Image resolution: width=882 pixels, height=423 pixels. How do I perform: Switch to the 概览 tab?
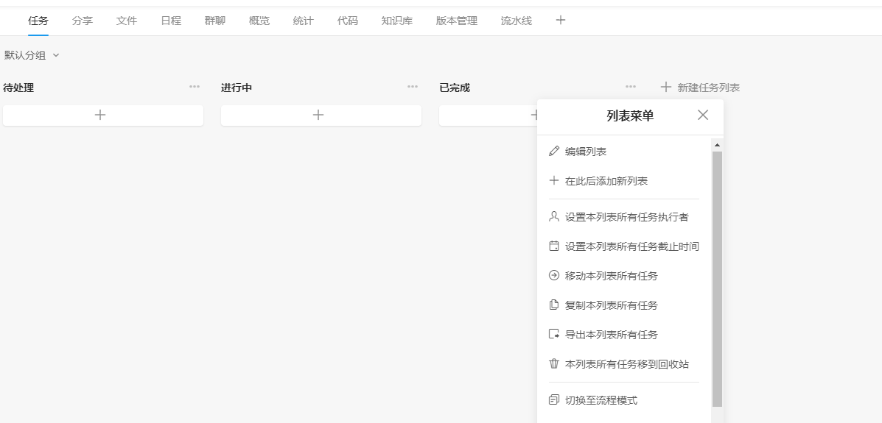point(259,21)
